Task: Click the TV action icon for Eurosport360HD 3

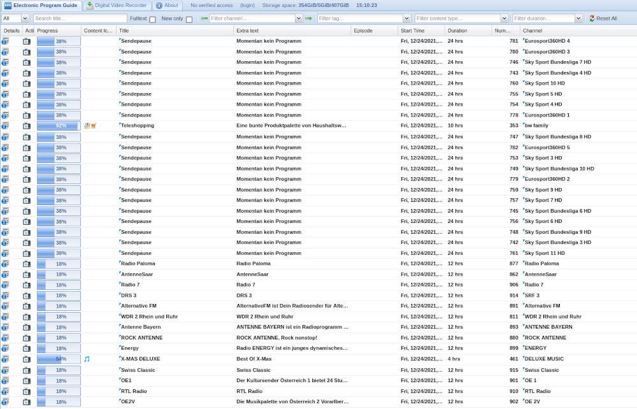Action: [x=26, y=52]
